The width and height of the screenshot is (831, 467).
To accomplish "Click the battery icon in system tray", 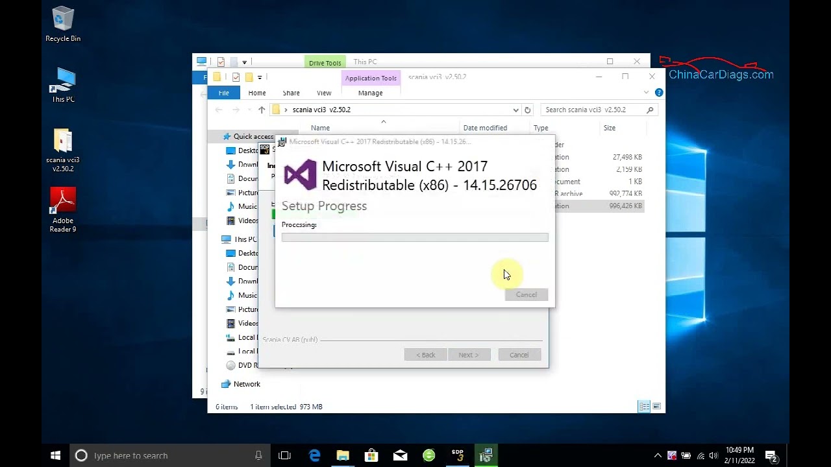I will [x=686, y=455].
